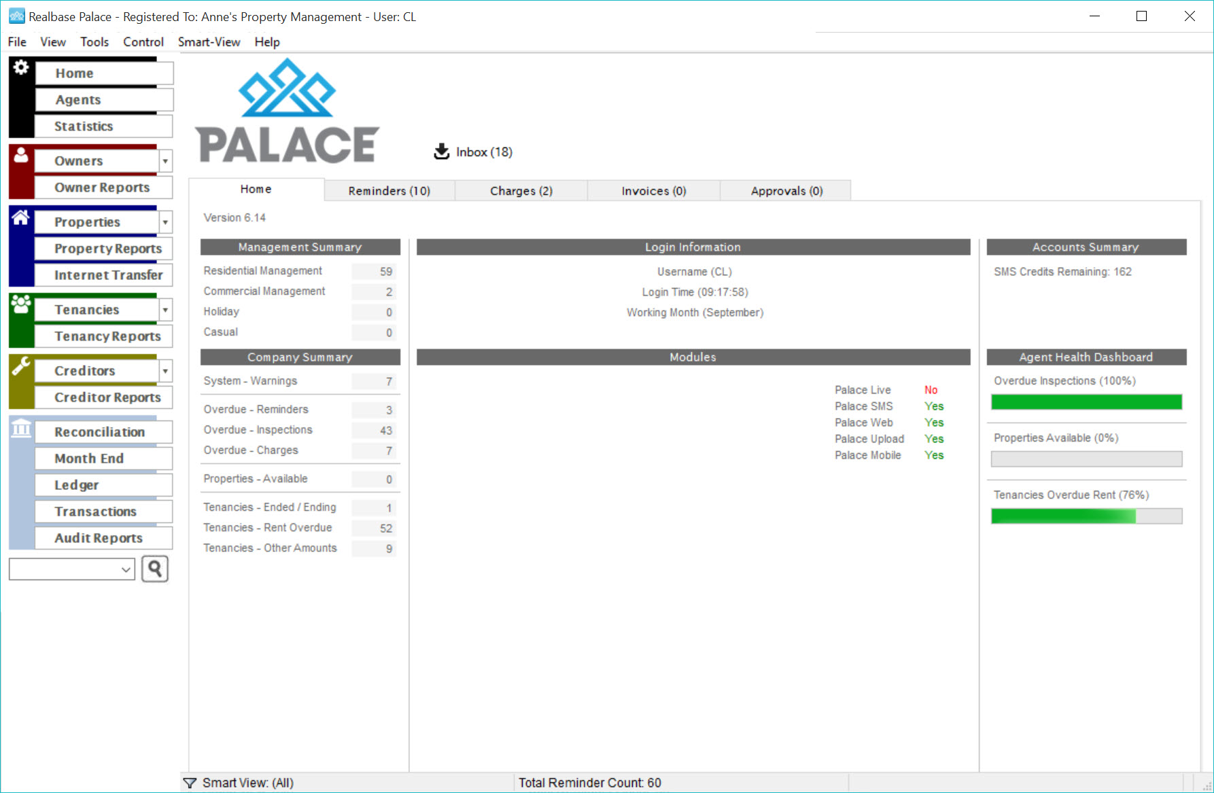Click the Tenancies - Ended / Ending row
Image resolution: width=1214 pixels, height=793 pixels.
299,508
